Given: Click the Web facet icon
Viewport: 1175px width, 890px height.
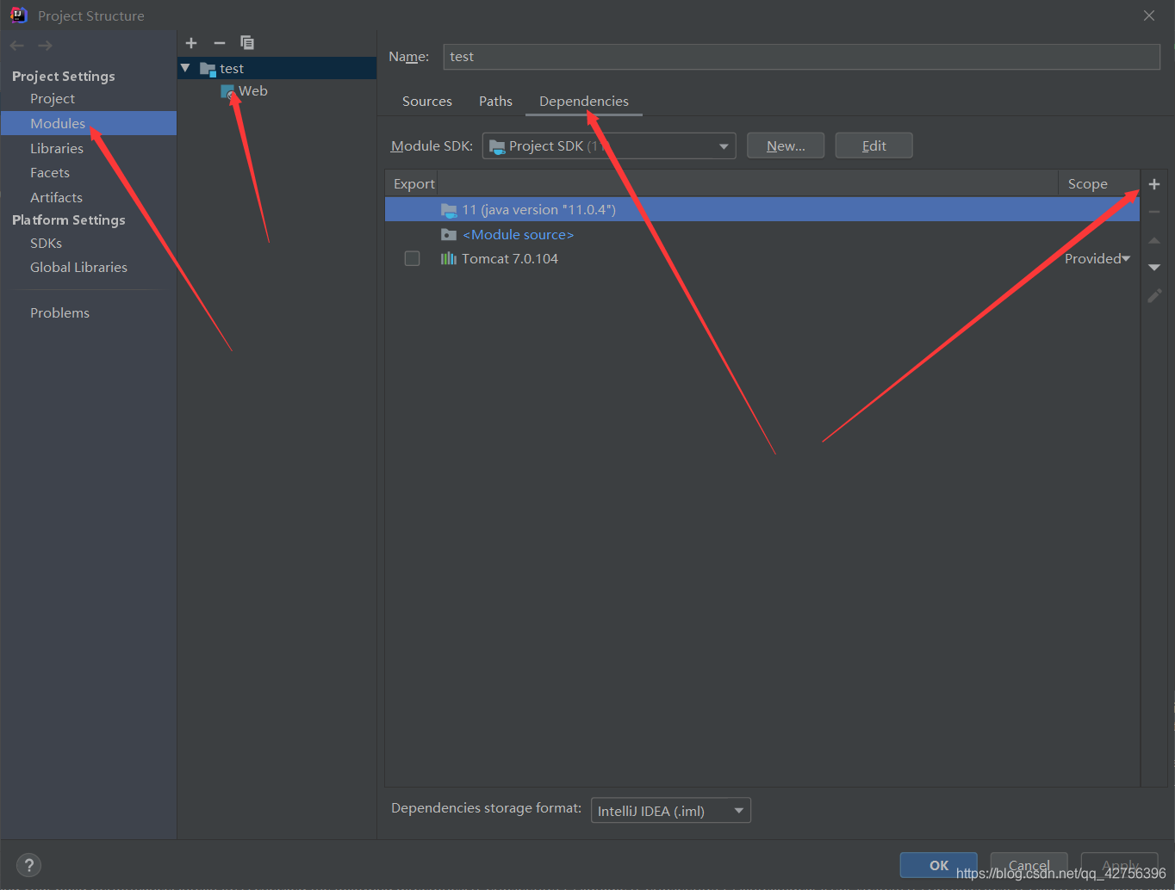Looking at the screenshot, I should (x=227, y=91).
